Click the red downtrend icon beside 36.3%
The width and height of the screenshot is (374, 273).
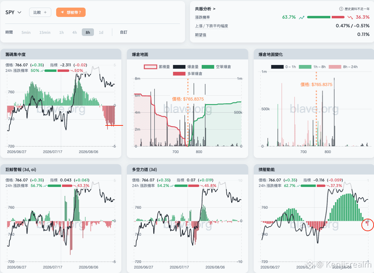pos(350,17)
